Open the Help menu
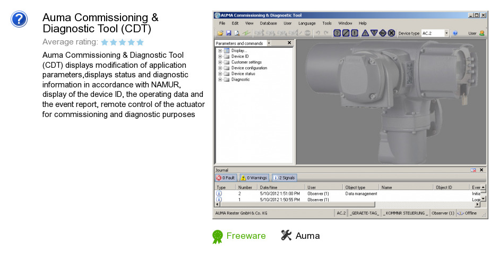The height and width of the screenshot is (260, 499). coord(363,23)
